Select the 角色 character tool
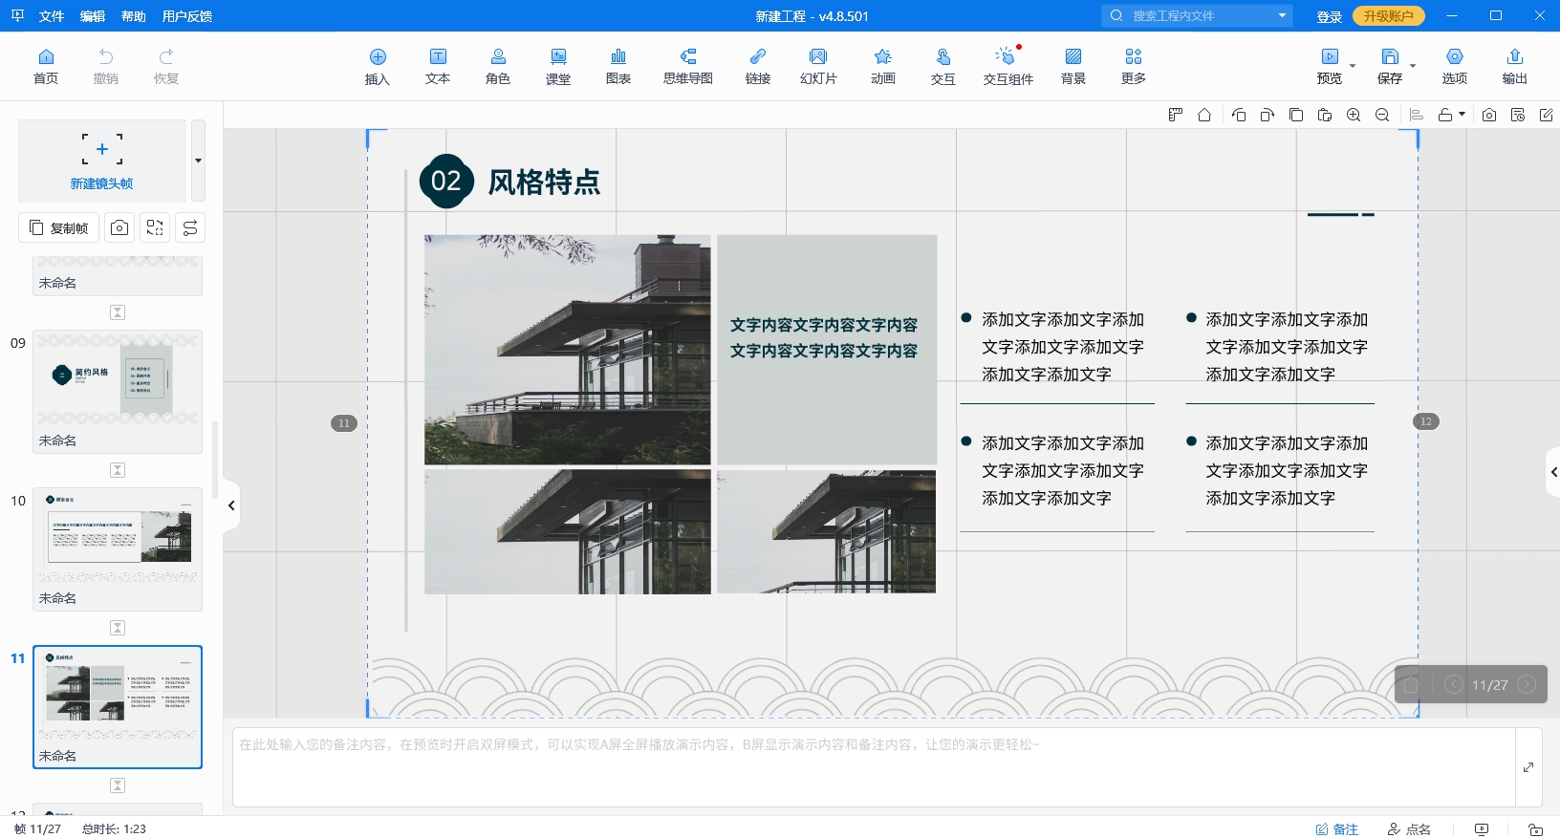Image resolution: width=1560 pixels, height=838 pixels. click(497, 66)
